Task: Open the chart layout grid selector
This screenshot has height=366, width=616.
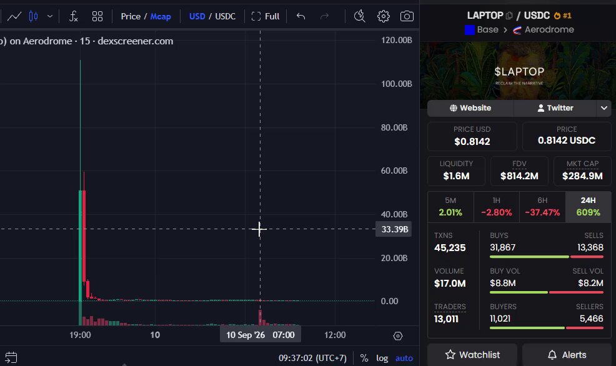Action: coord(97,16)
